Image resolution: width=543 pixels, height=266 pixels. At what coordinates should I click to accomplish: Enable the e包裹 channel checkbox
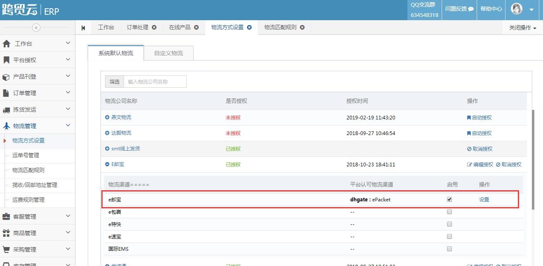point(449,212)
